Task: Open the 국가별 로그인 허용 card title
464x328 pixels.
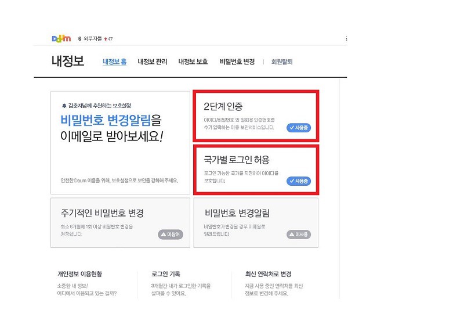Action: coord(237,160)
